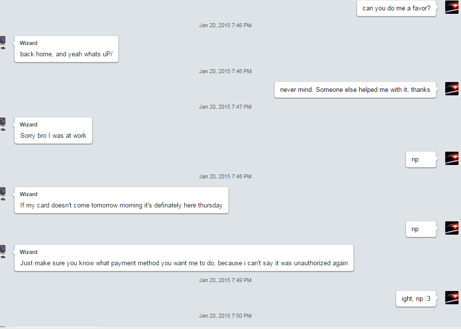Open Wizard name on 'back home' message
This screenshot has width=461, height=329.
29,43
